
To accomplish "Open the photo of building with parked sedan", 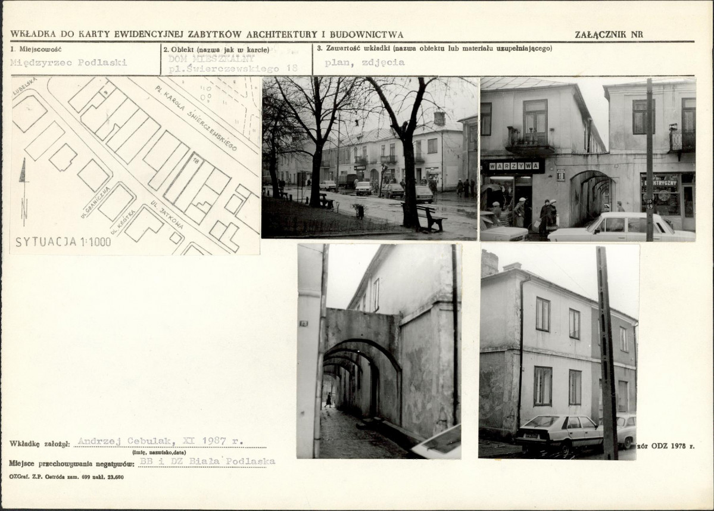I will (558, 351).
